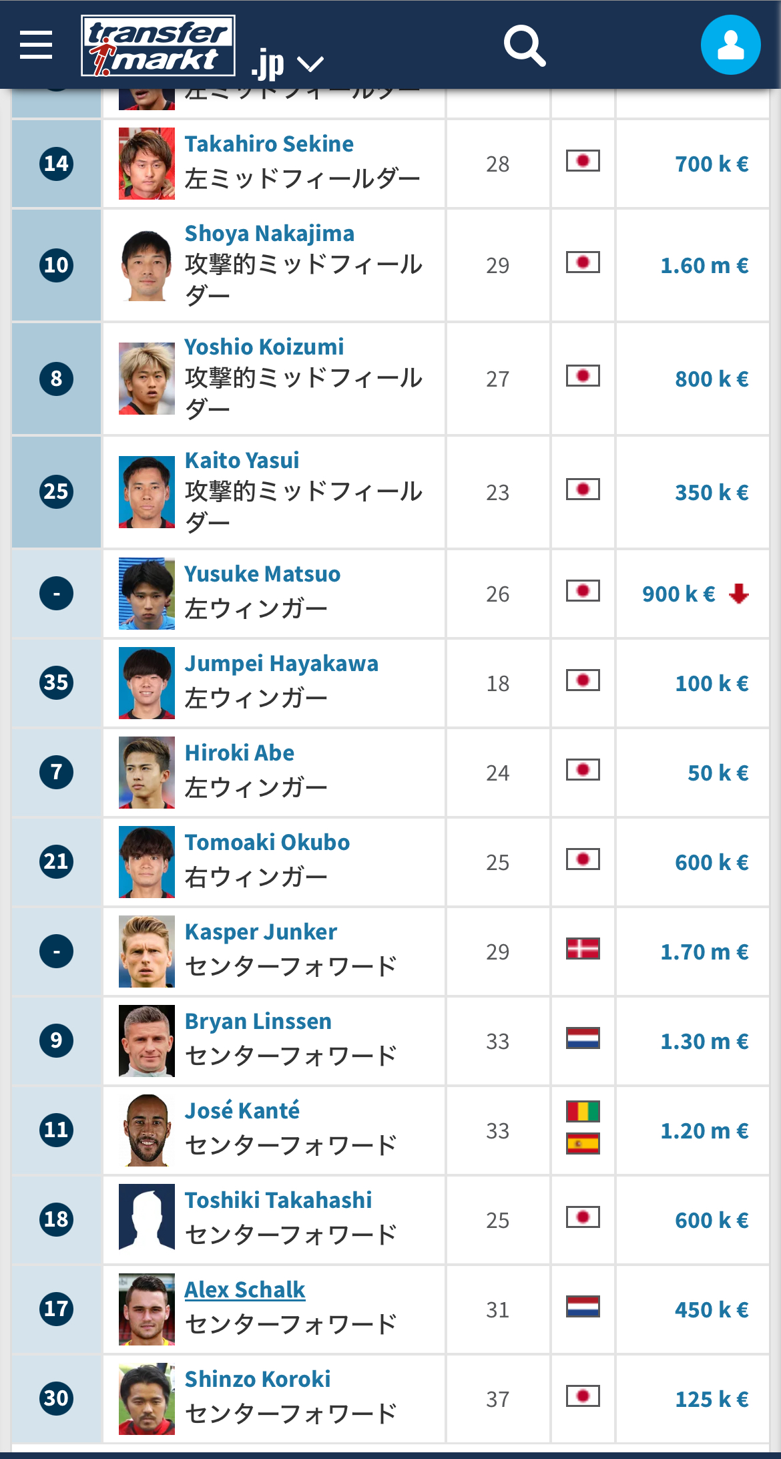Click Shinzo Koroki's 125 k € market value
Viewport: 781px width, 1459px height.
click(x=712, y=1399)
